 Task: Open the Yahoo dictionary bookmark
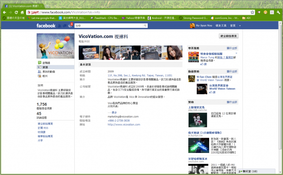point(134,18)
